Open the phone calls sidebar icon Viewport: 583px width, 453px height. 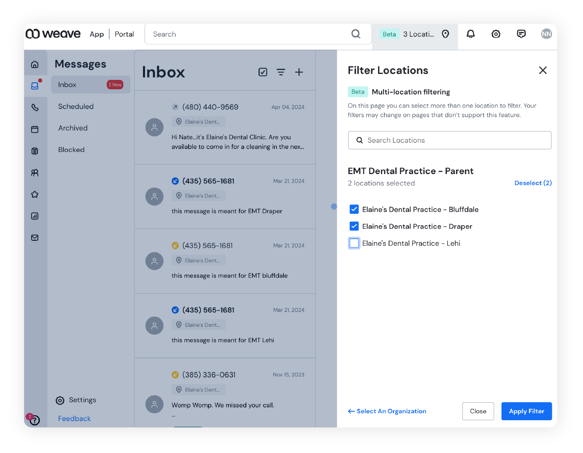click(x=35, y=107)
